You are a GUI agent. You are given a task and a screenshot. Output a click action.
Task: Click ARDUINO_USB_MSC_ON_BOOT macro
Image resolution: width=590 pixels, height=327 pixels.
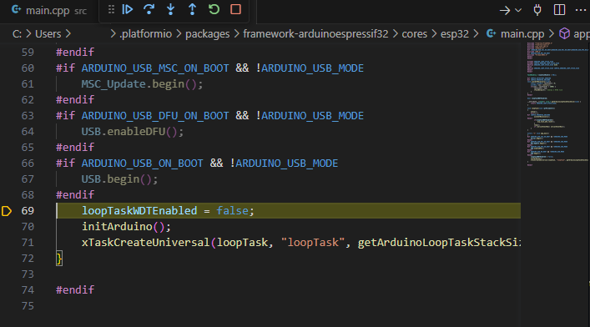[155, 68]
